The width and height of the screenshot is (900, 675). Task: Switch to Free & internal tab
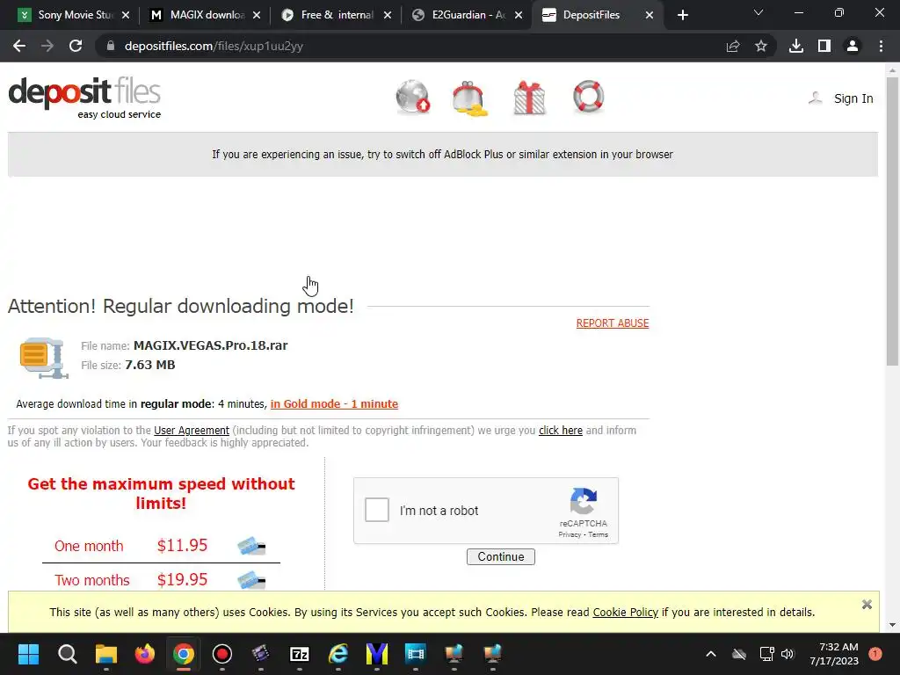click(x=337, y=15)
